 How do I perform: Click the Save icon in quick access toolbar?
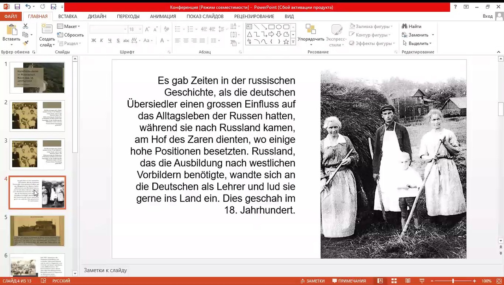click(x=17, y=7)
